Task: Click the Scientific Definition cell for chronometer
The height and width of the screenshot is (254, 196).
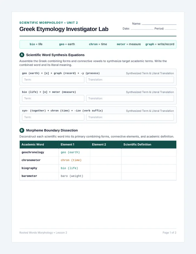Action: pos(149,160)
